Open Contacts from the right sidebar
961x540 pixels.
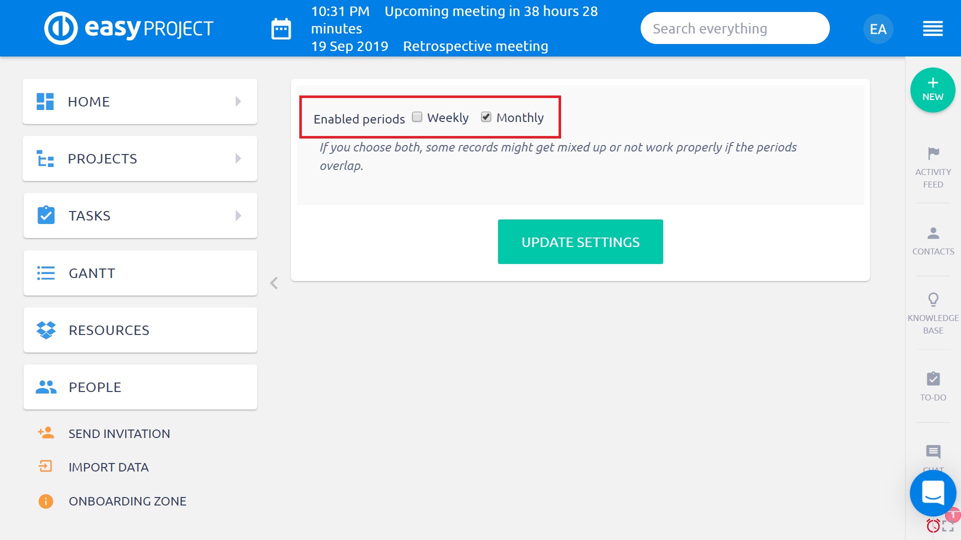[x=933, y=240]
